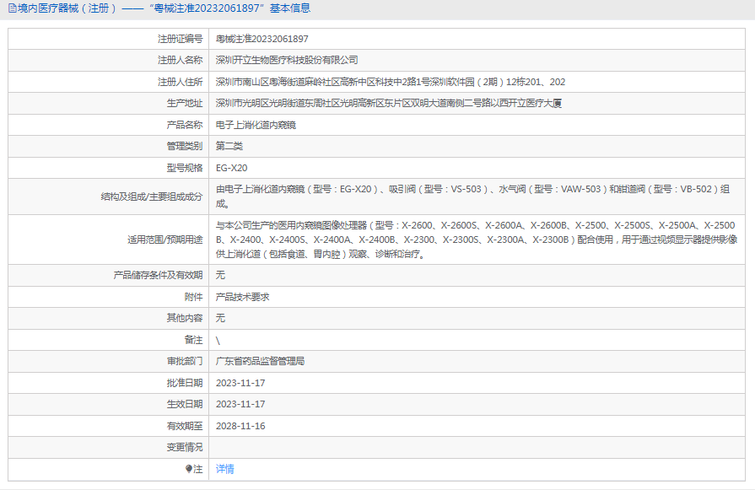
Task: Click intended use text starting 与本公司生产的
Action: pos(477,240)
